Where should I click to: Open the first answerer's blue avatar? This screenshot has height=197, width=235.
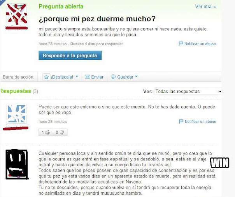[x=16, y=113]
